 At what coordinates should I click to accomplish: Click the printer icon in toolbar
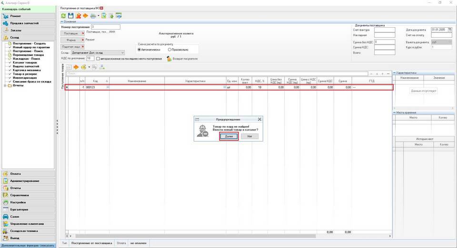pyautogui.click(x=93, y=16)
